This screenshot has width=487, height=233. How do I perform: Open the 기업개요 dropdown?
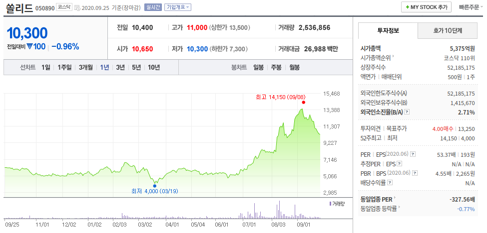tap(178, 7)
